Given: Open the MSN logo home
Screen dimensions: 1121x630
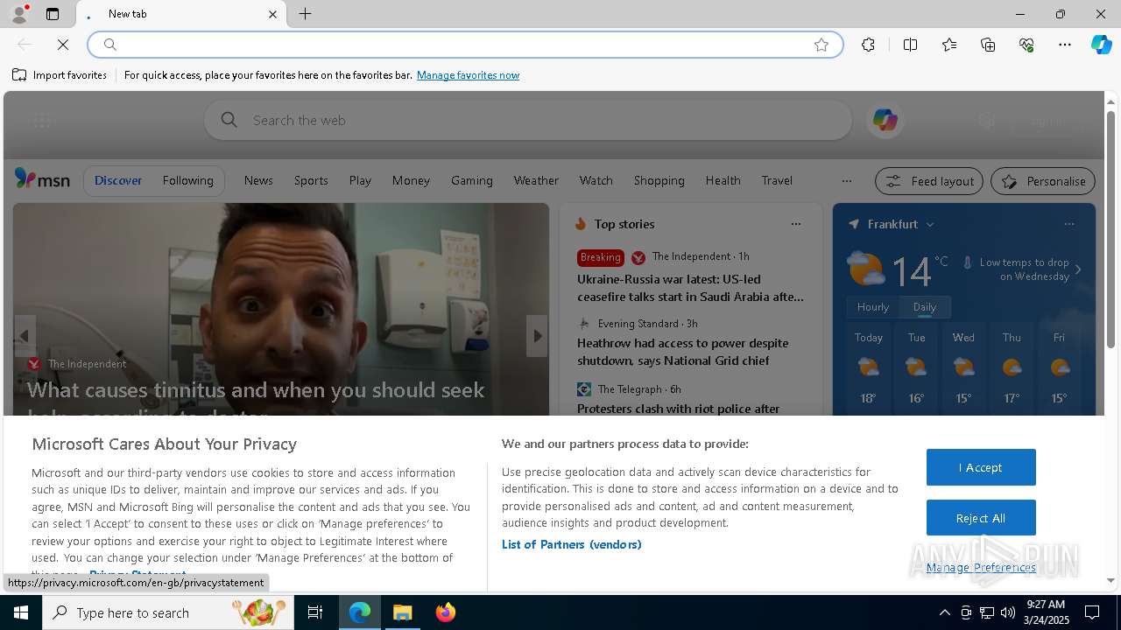Looking at the screenshot, I should pyautogui.click(x=42, y=179).
